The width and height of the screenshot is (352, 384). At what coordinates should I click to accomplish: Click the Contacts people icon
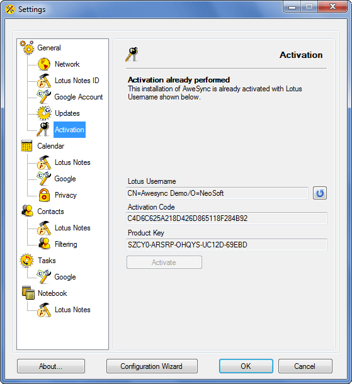tap(27, 211)
